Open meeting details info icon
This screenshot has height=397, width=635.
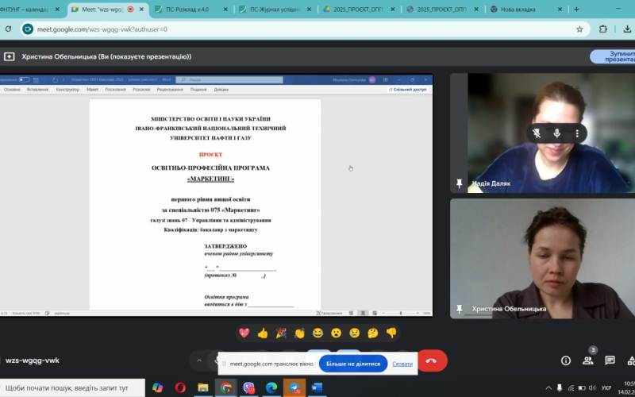point(566,360)
